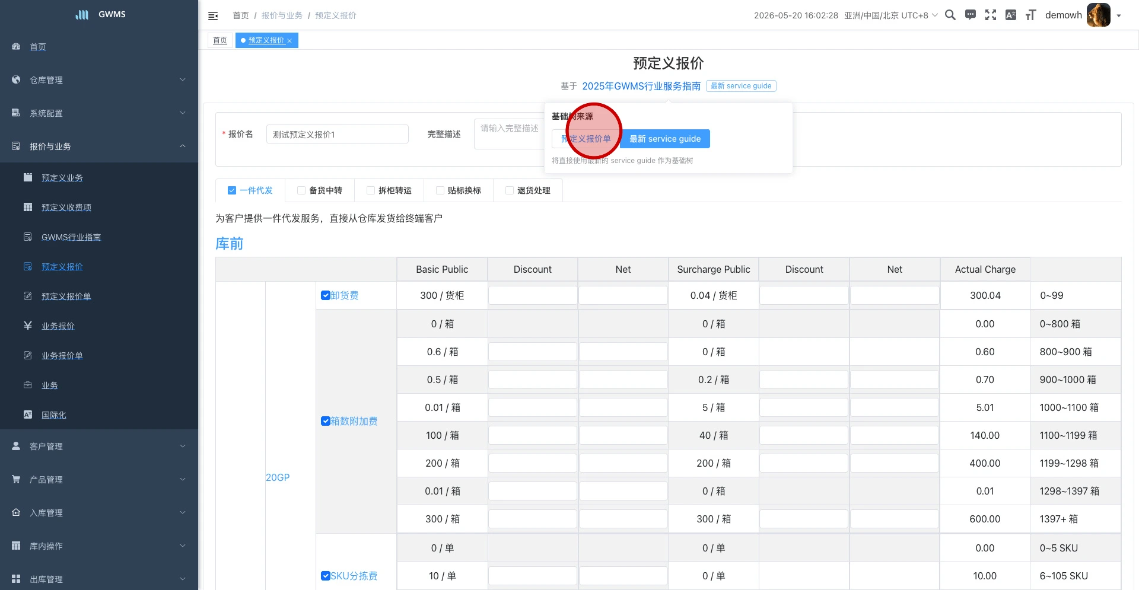Click the 20GP link
The width and height of the screenshot is (1139, 590).
point(278,477)
